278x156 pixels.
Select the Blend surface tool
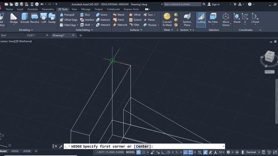(119, 15)
